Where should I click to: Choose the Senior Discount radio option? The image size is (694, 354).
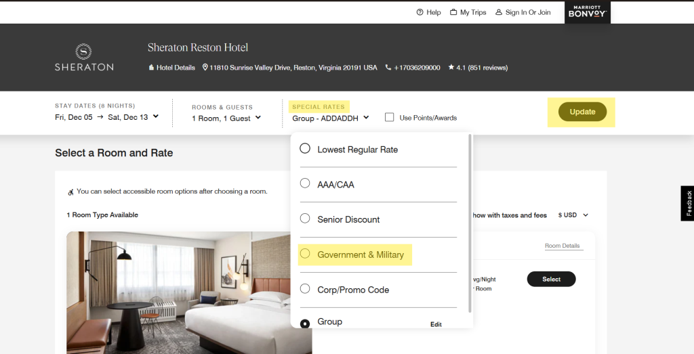tap(305, 219)
